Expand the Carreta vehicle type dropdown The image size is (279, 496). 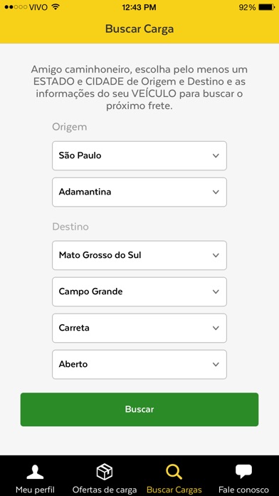[x=139, y=328]
